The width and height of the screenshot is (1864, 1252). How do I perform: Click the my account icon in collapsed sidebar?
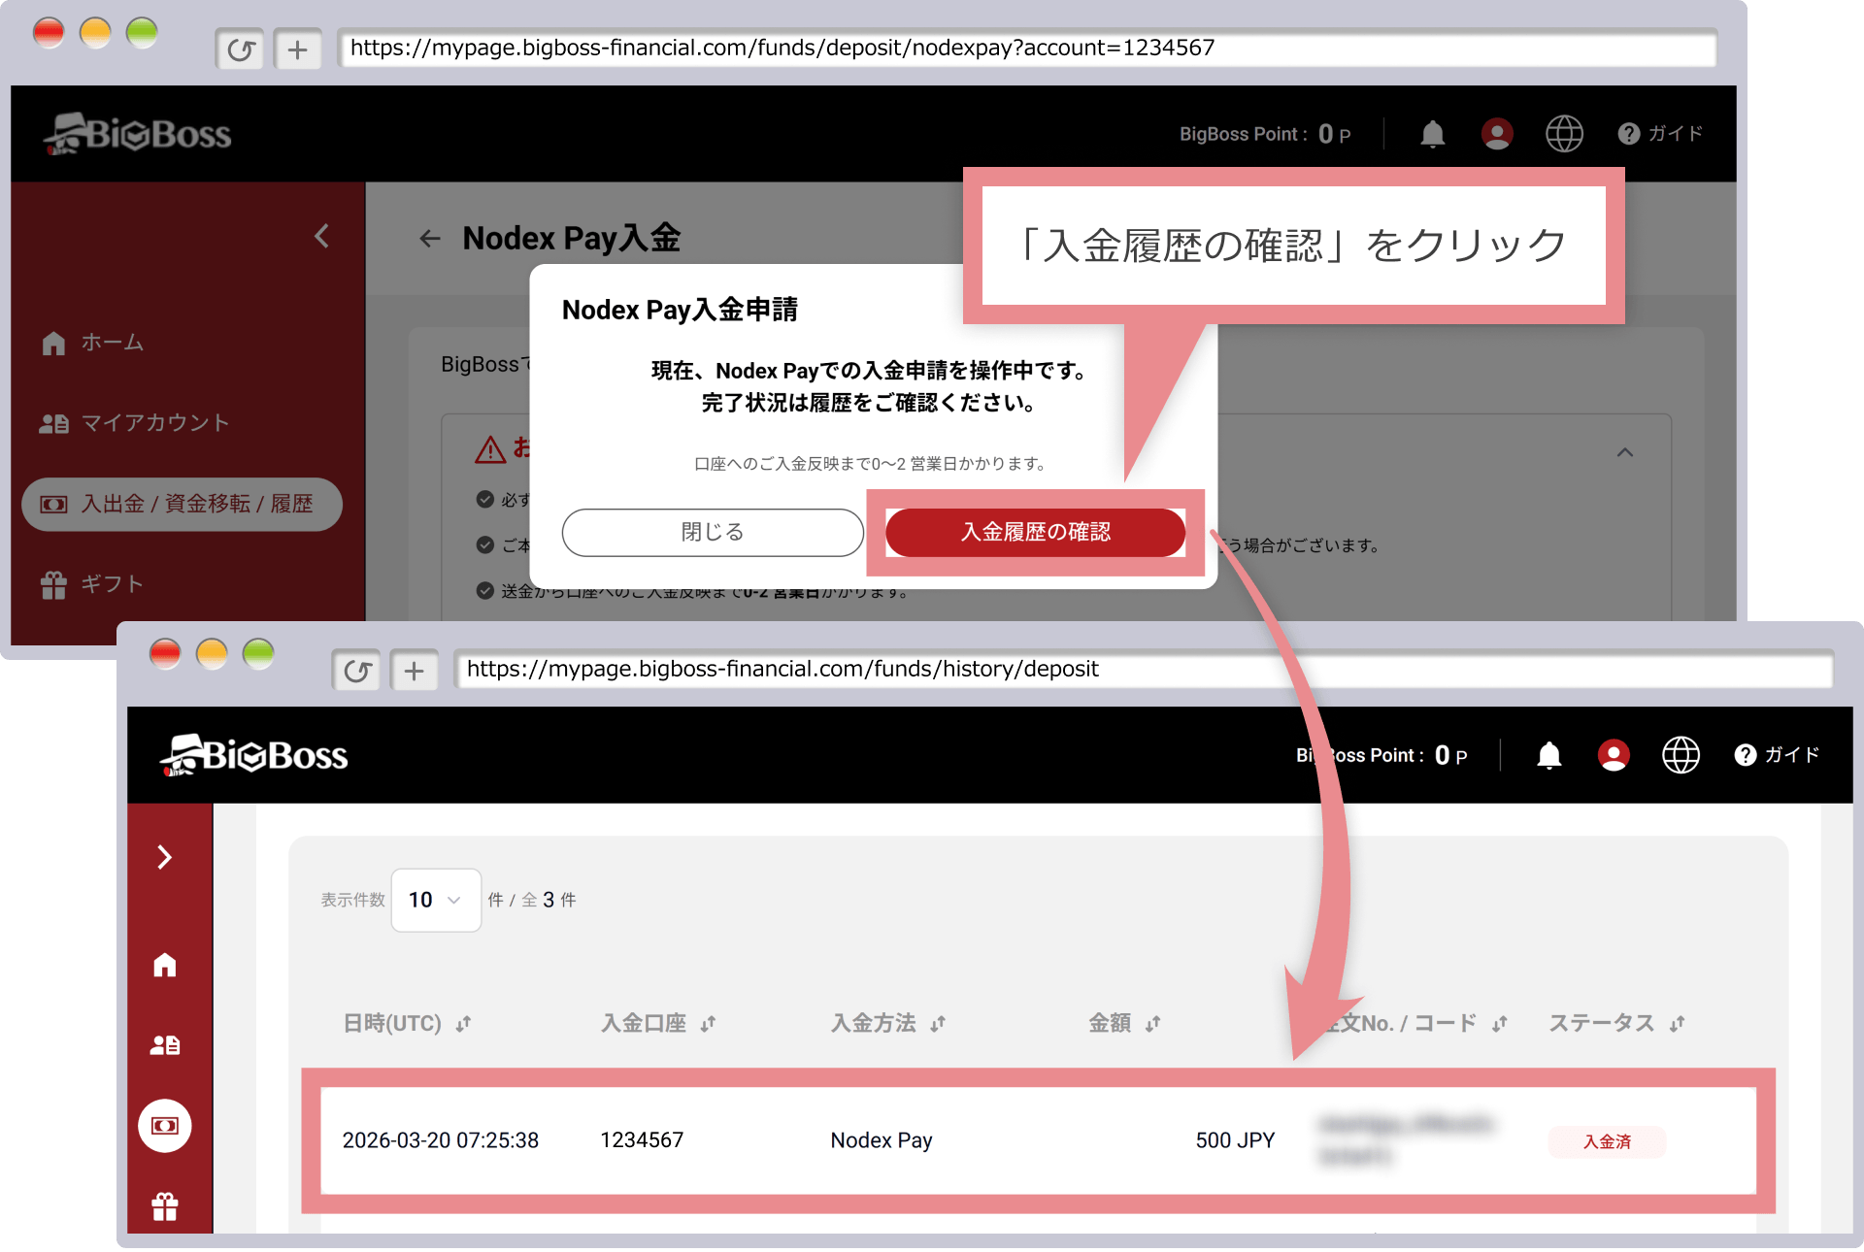click(x=165, y=1045)
